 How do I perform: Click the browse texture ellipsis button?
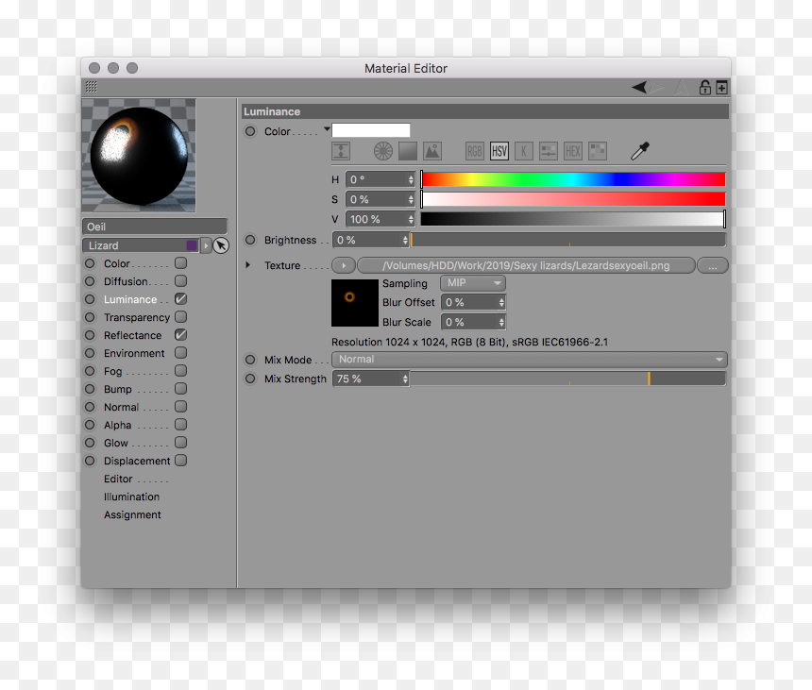713,265
